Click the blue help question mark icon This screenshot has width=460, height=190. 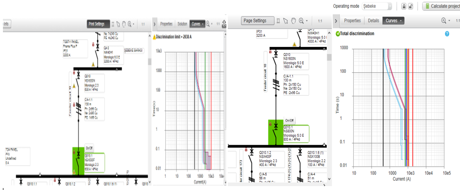coord(447,34)
